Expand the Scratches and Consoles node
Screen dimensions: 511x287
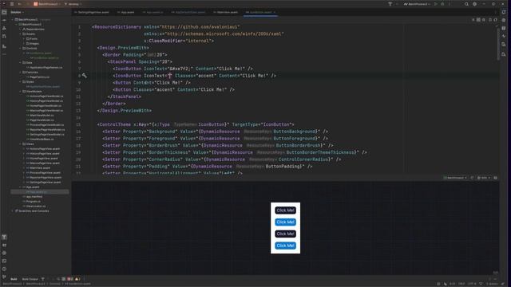click(x=13, y=210)
